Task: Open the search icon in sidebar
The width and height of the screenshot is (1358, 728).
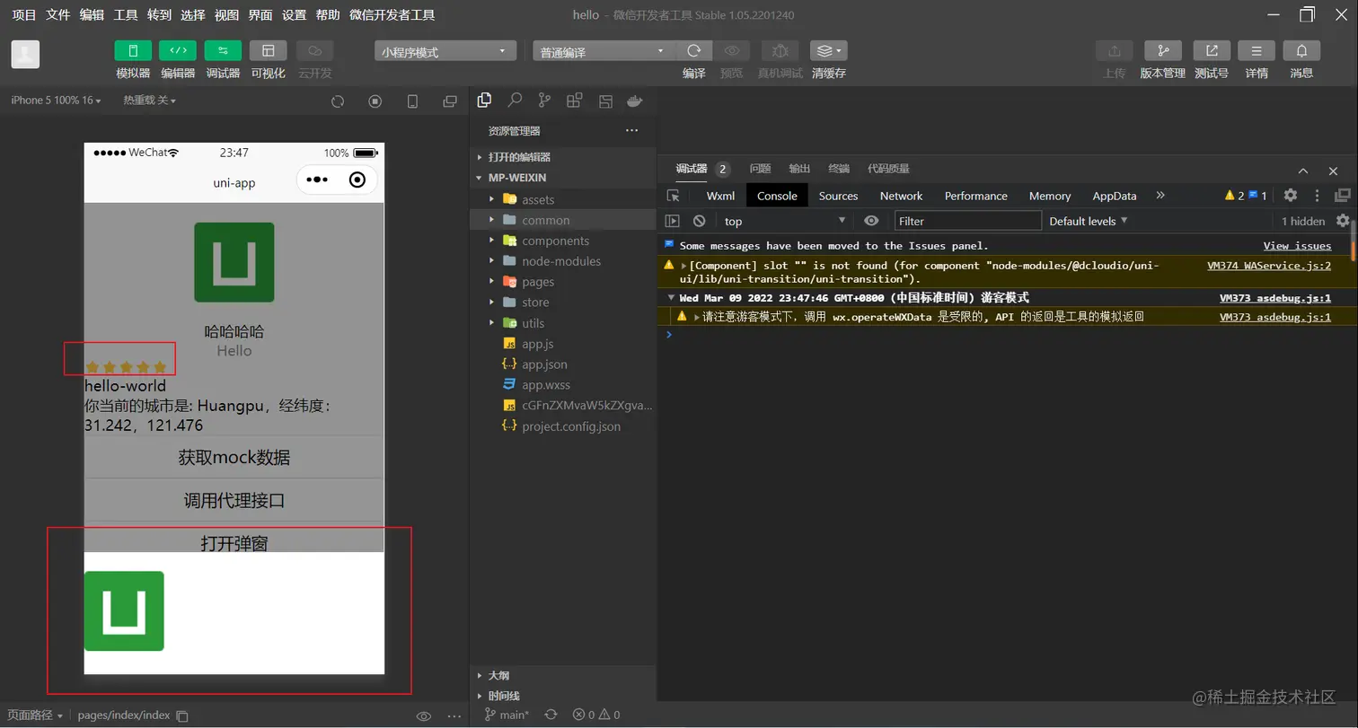Action: click(515, 101)
